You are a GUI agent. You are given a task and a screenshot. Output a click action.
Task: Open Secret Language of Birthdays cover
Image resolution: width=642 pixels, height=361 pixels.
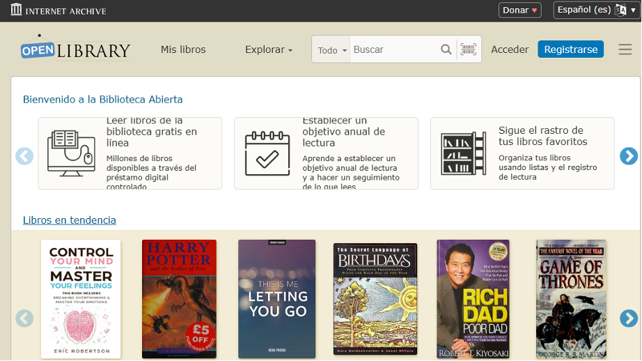pyautogui.click(x=375, y=299)
